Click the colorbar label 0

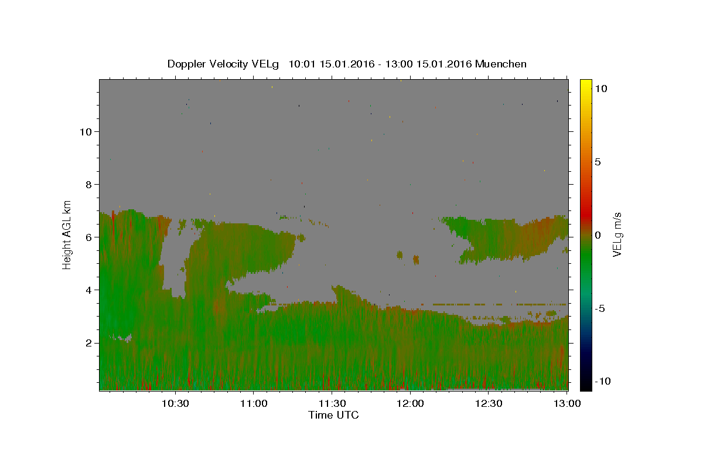coord(598,235)
